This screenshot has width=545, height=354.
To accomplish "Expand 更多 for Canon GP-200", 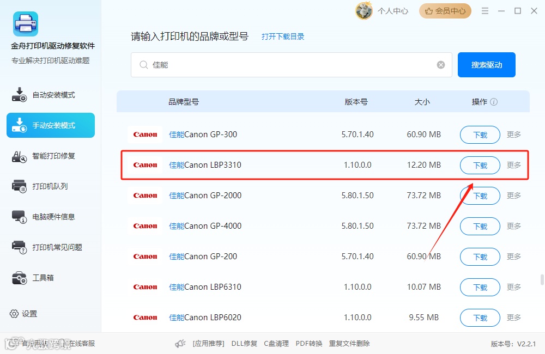I will tap(514, 257).
